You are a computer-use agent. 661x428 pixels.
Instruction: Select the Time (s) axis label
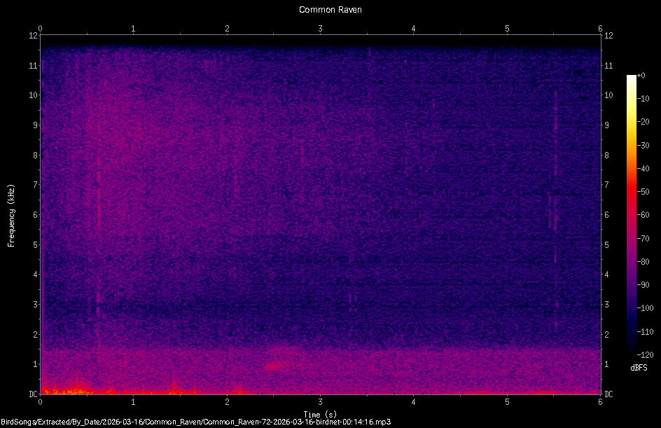point(319,414)
